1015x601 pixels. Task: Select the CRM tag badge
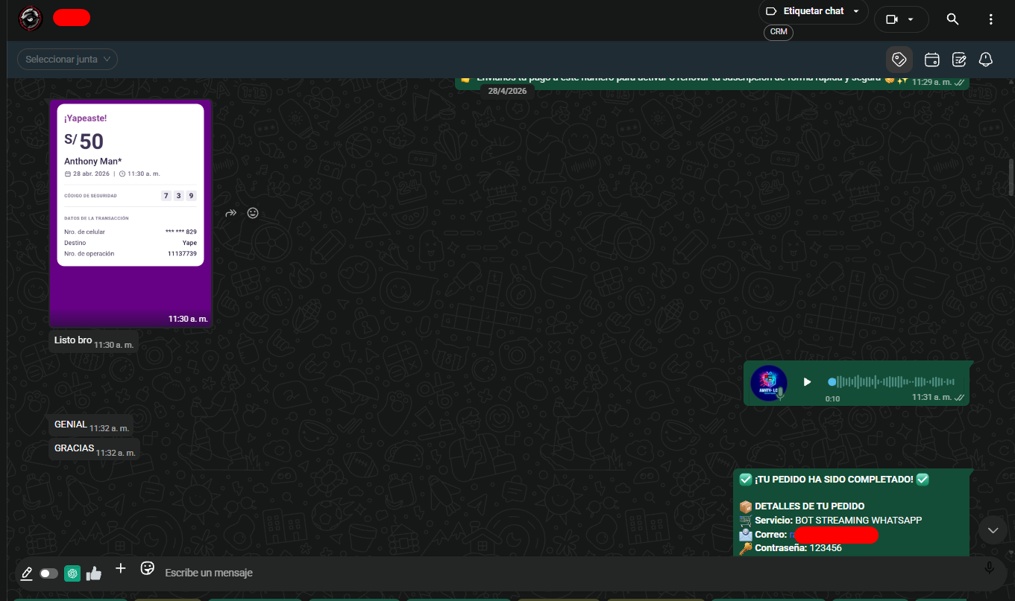click(779, 32)
